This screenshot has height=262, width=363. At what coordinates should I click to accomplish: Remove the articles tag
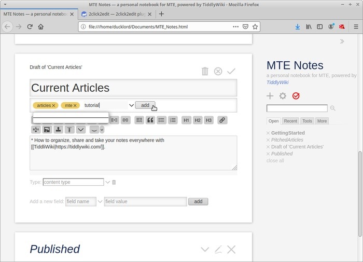53,105
